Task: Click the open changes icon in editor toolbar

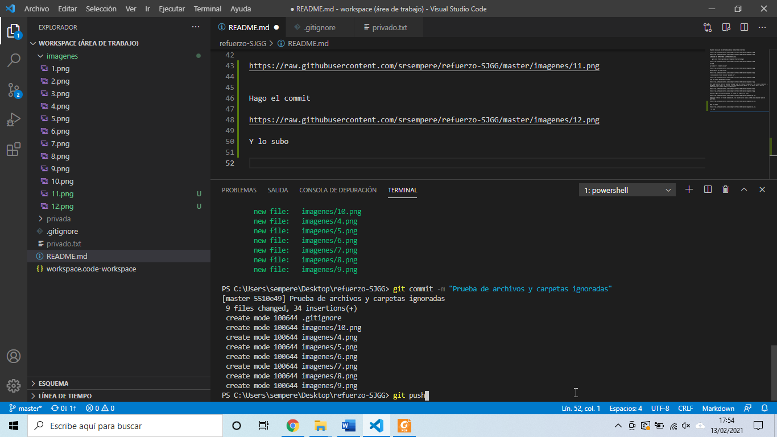Action: [708, 27]
